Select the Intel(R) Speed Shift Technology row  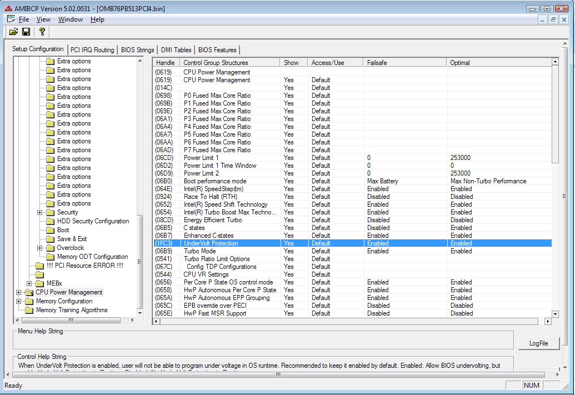352,204
